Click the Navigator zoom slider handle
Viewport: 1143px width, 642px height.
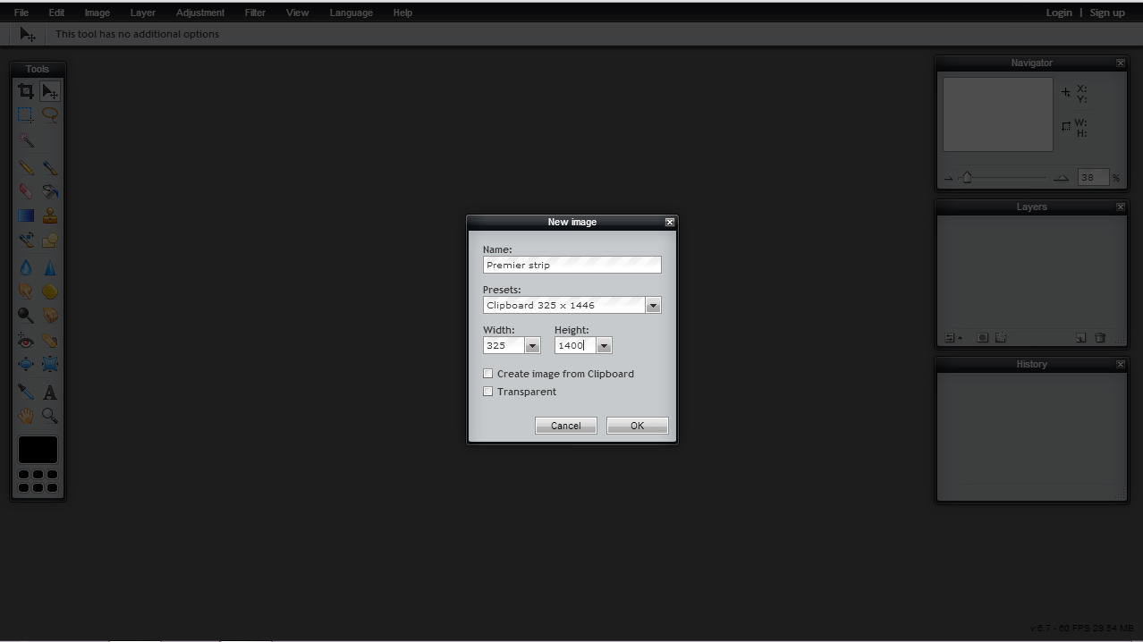click(x=967, y=178)
